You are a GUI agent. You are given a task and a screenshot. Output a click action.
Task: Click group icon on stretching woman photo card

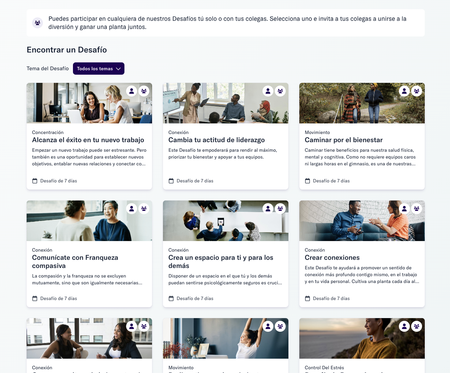tap(280, 326)
